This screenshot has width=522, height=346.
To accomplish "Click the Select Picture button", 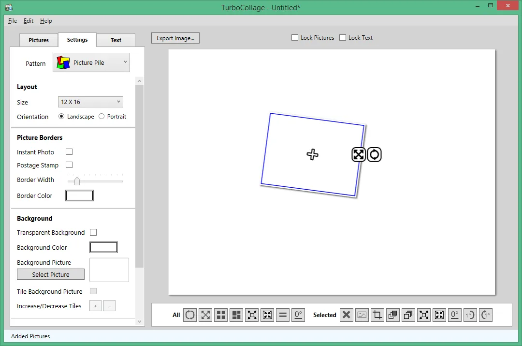I will coord(51,274).
